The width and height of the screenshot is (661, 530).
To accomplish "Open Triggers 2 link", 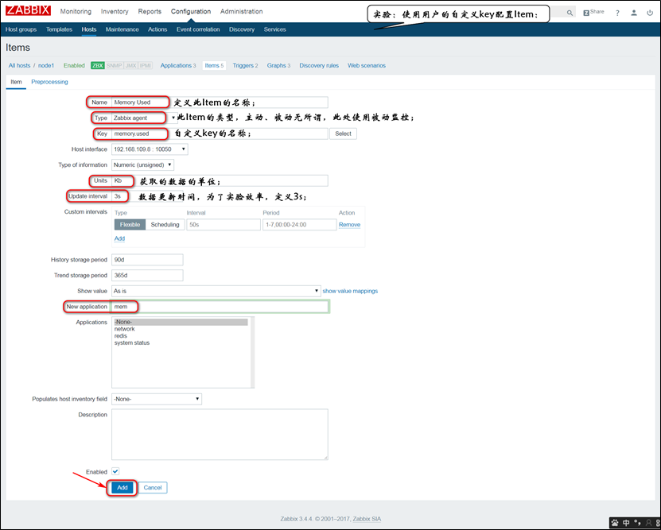I will click(245, 66).
